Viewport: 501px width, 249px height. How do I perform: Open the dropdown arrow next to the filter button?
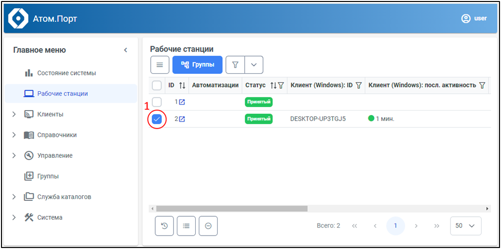254,65
